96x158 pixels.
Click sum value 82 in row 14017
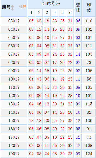(89, 112)
